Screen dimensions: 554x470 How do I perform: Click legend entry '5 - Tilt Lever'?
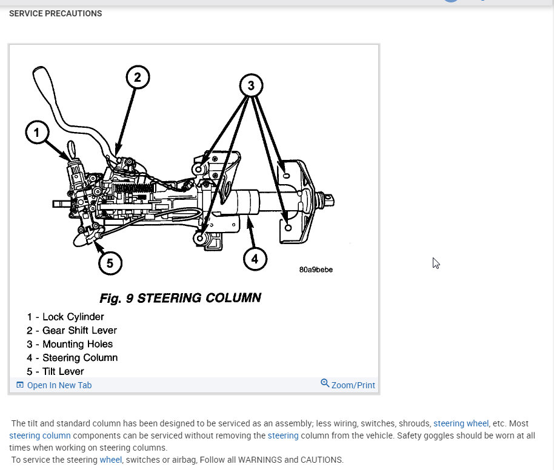click(55, 371)
